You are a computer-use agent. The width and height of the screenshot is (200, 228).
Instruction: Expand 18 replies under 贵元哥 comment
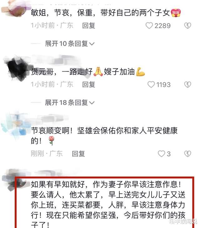[x=70, y=103]
